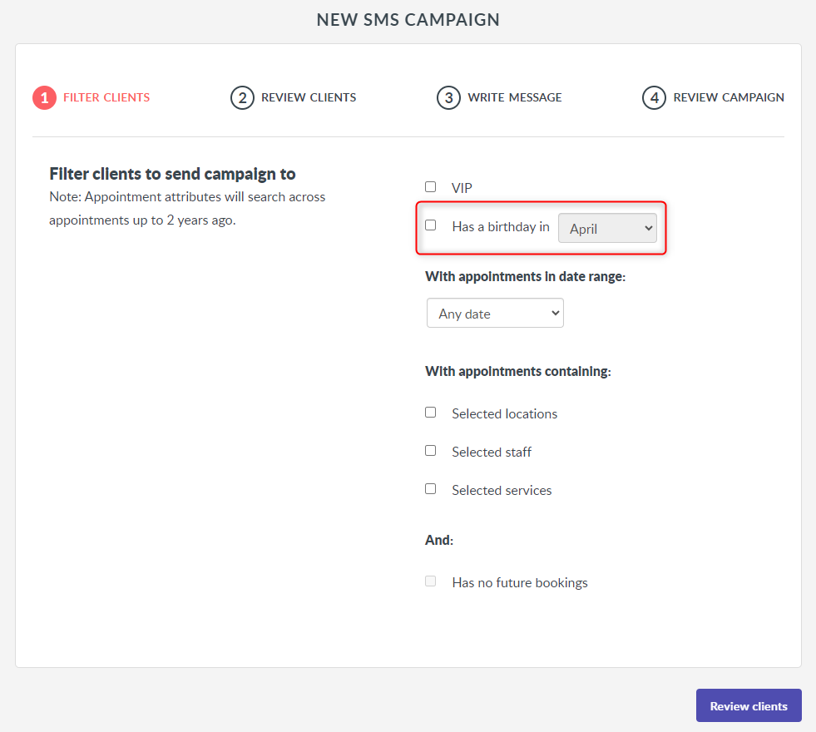Open the April birthday month dropdown
Screen dimensions: 816x732
[607, 229]
